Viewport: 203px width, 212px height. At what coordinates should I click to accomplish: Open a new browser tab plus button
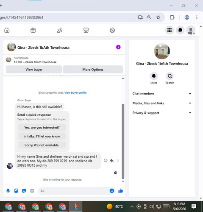coord(1,6)
